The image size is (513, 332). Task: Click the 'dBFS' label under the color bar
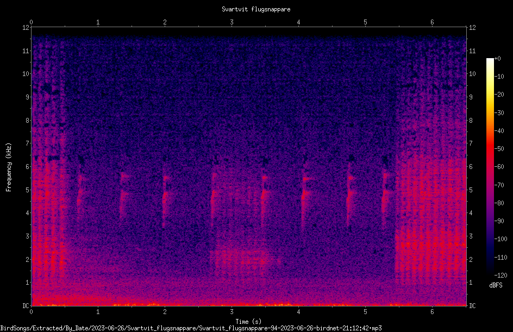(496, 285)
